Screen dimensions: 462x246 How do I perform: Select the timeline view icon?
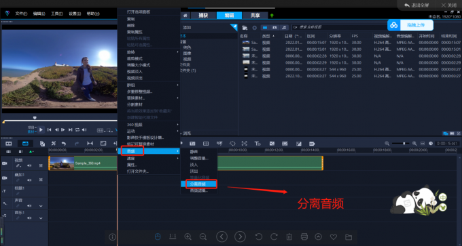(x=25, y=144)
